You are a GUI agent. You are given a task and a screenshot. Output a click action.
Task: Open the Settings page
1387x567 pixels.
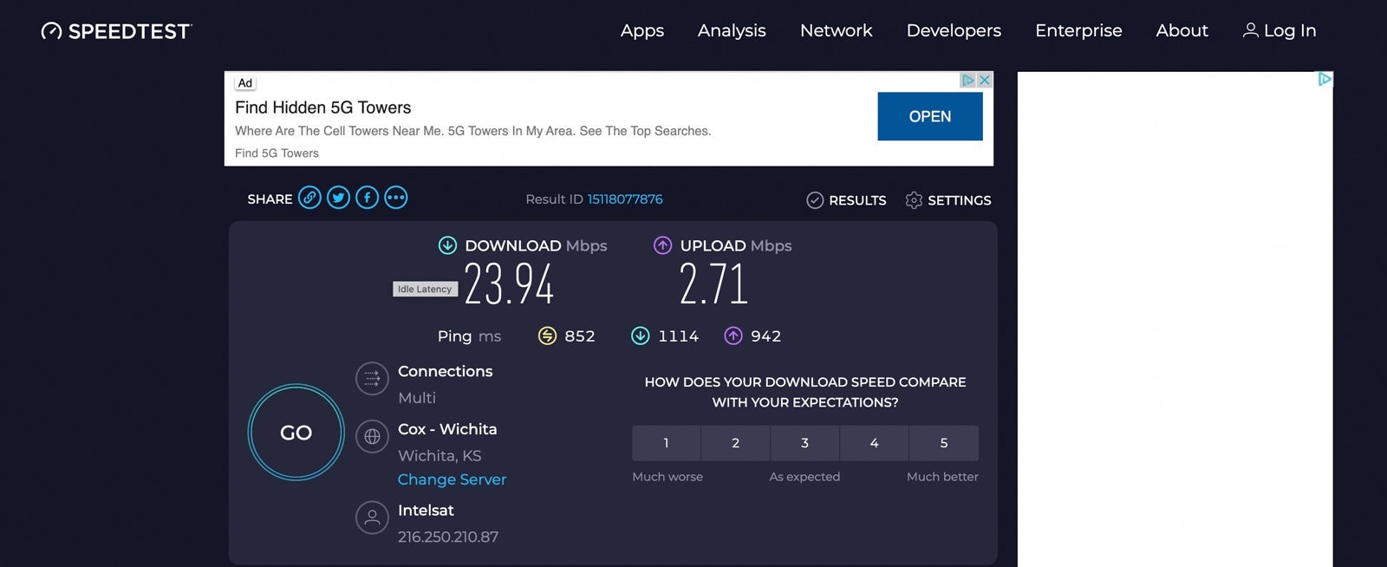tap(947, 200)
